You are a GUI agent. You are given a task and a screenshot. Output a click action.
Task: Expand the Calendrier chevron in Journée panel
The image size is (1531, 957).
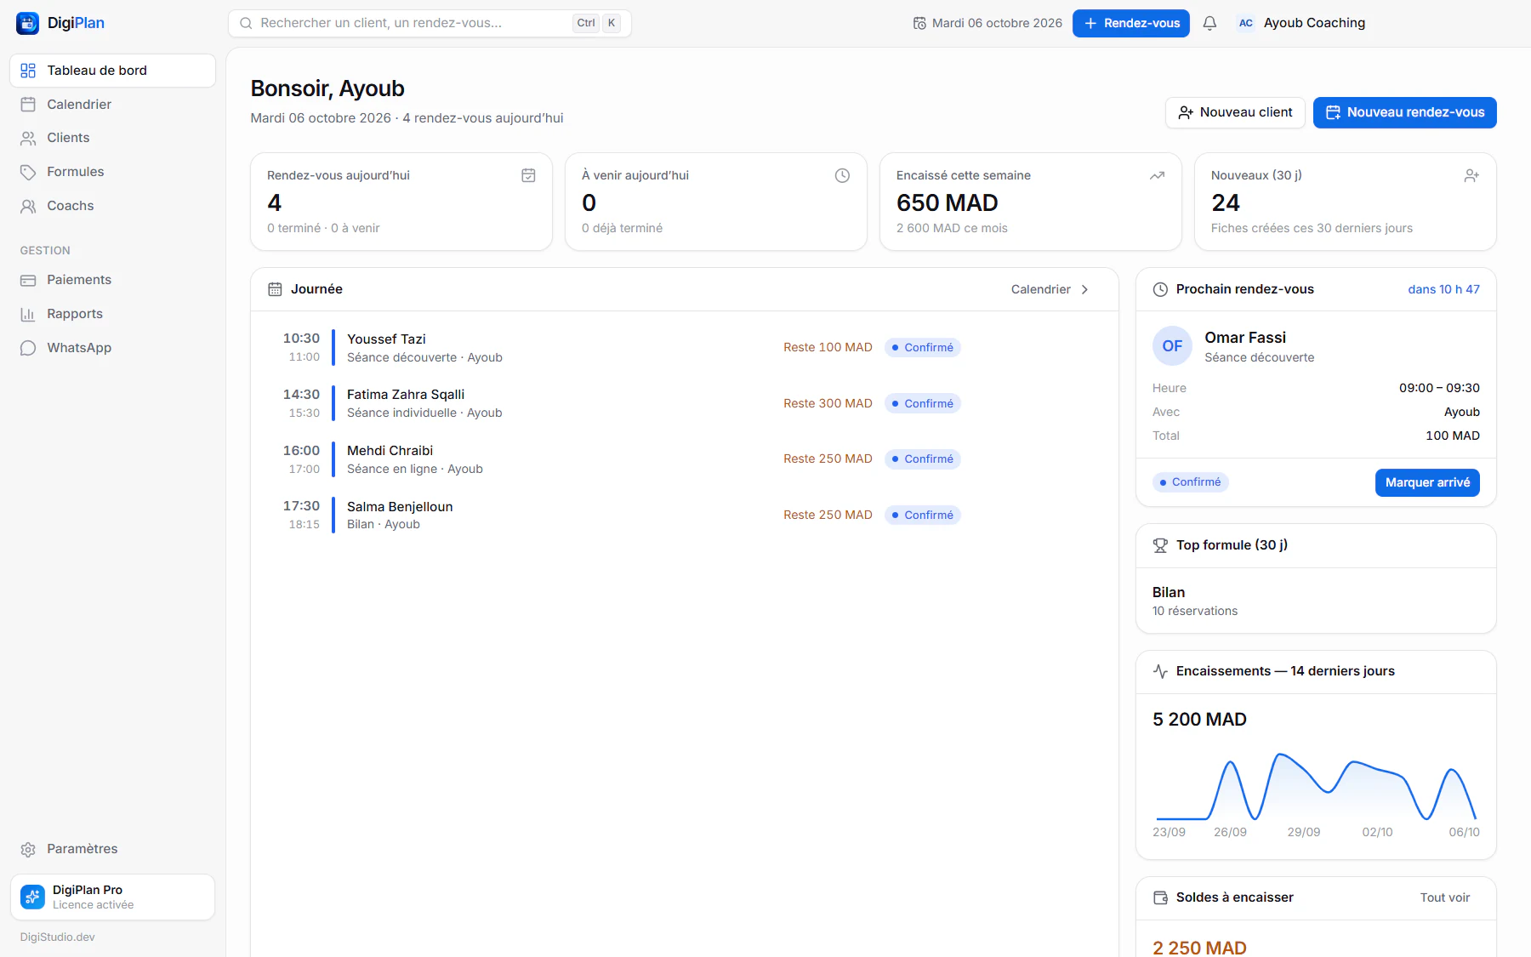point(1084,289)
